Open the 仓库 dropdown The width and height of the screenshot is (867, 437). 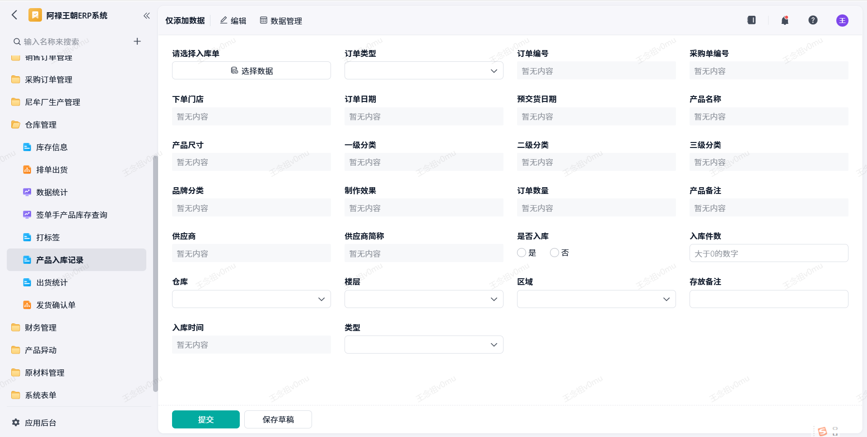tap(252, 299)
